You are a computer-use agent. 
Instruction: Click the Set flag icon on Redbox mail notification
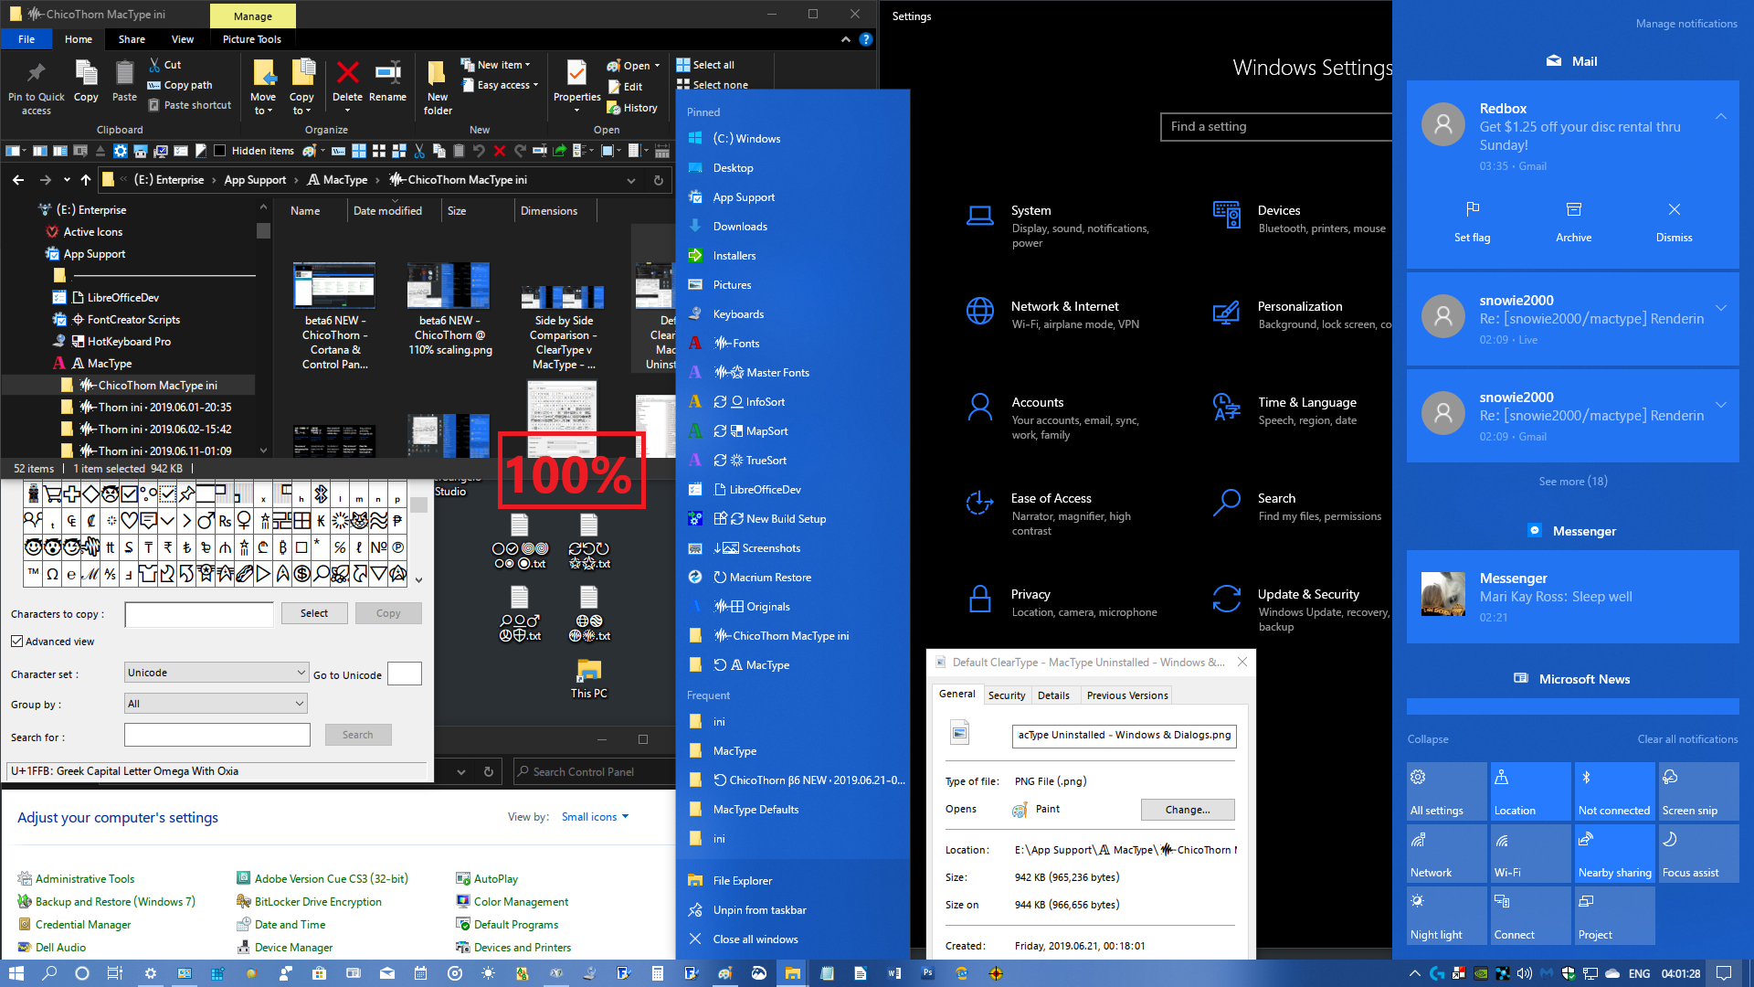tap(1473, 209)
